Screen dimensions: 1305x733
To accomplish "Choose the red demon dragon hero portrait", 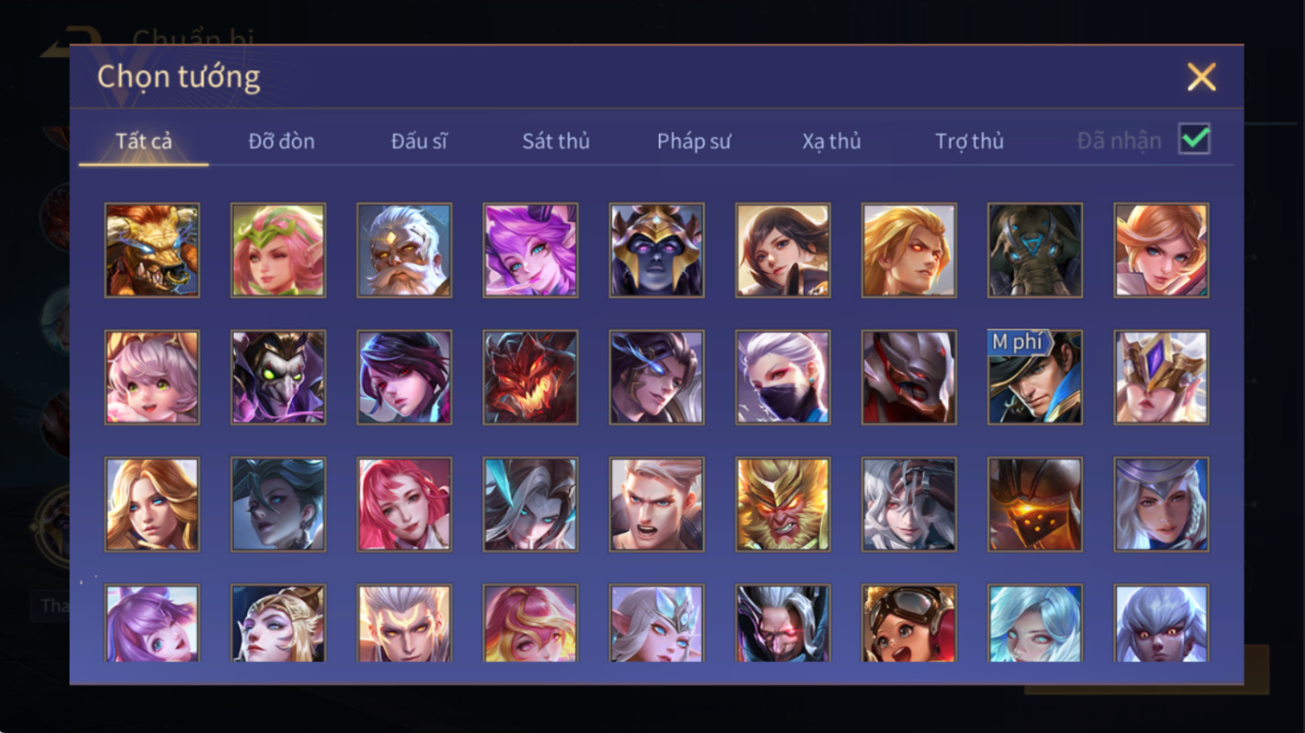I will coord(530,377).
